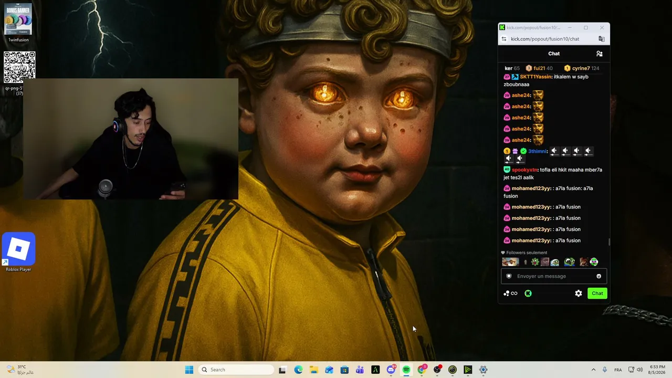The width and height of the screenshot is (672, 378).
Task: Open Discord from the taskbar
Action: click(x=391, y=370)
